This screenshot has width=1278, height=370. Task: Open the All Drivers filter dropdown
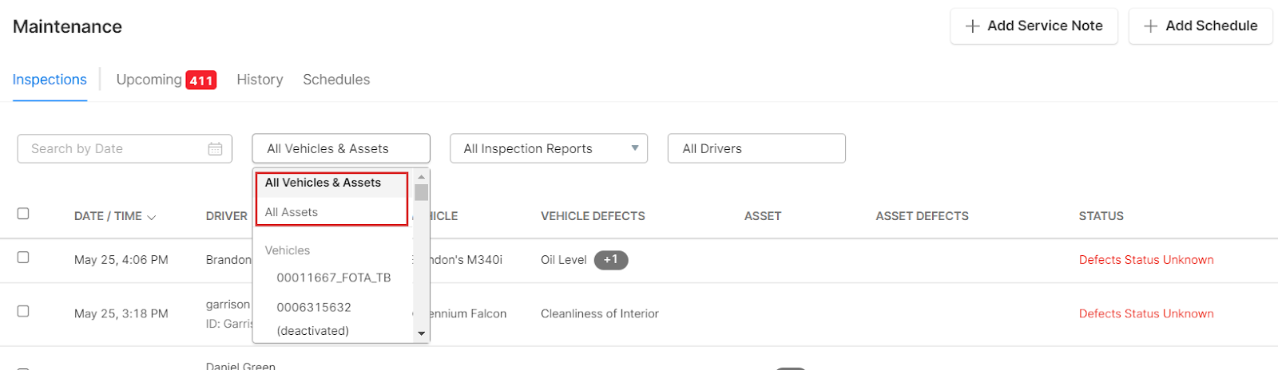click(756, 149)
